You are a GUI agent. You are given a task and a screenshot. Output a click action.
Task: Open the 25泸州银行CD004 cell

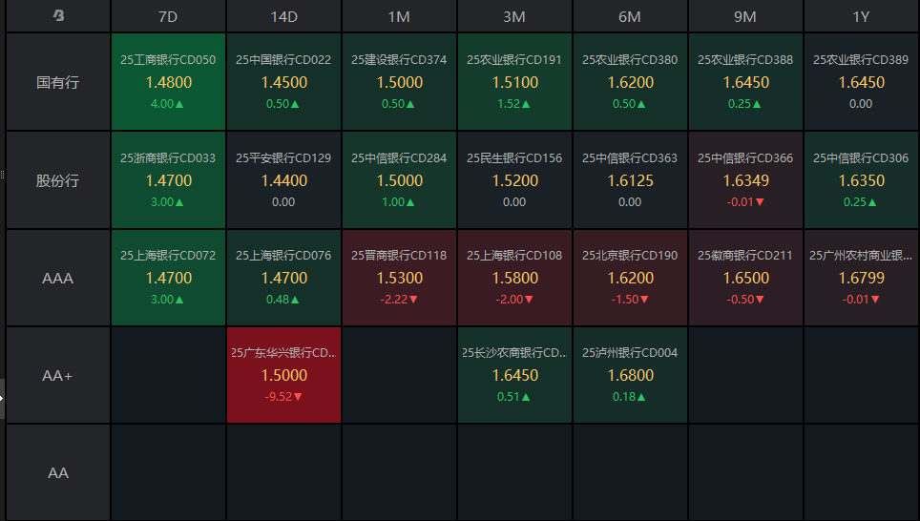pos(630,375)
